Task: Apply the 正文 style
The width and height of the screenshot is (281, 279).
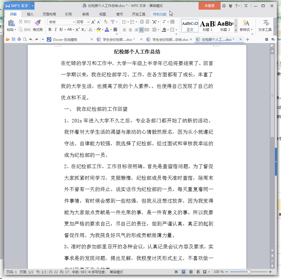Action: click(190, 26)
